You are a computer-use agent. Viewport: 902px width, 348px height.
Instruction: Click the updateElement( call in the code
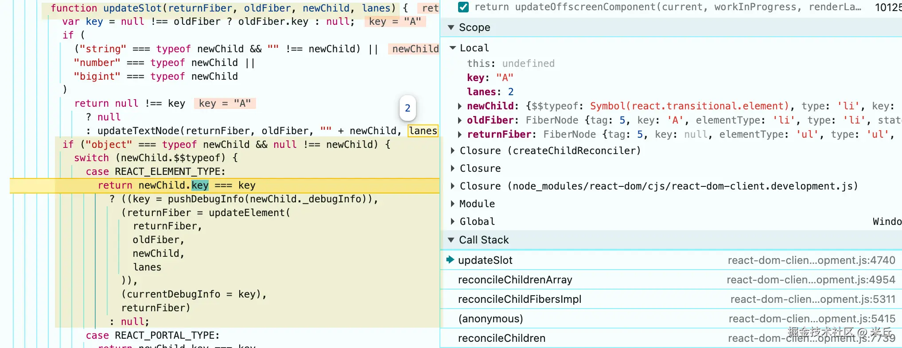(x=249, y=213)
